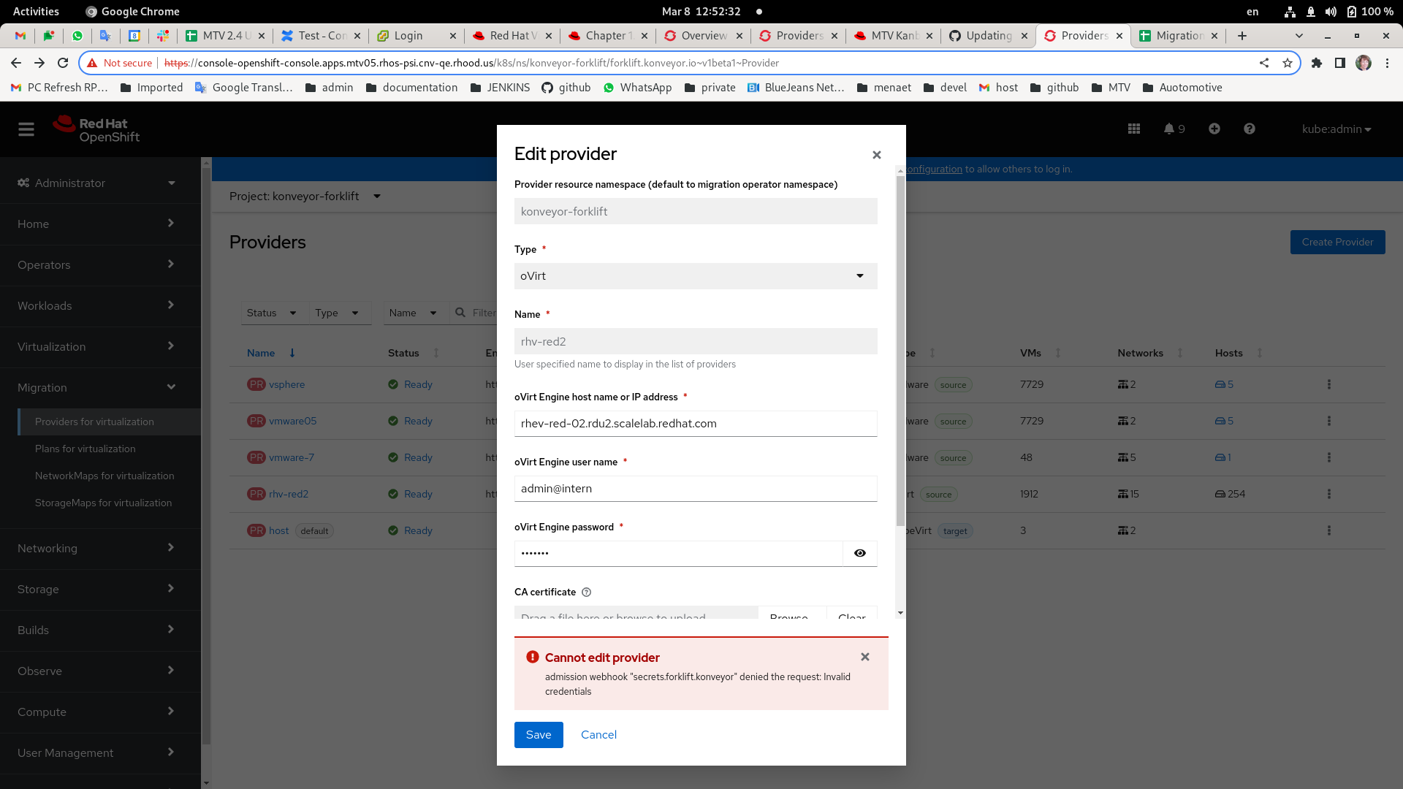
Task: Toggle Status column sort order
Action: (x=436, y=353)
